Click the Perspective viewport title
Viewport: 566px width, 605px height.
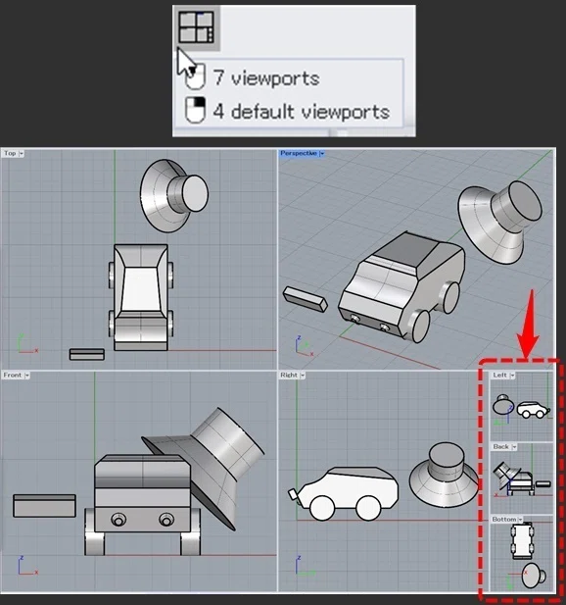(x=299, y=153)
